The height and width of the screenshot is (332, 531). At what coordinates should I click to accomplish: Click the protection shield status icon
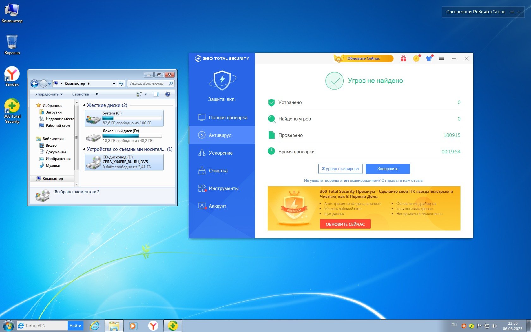[x=223, y=80]
